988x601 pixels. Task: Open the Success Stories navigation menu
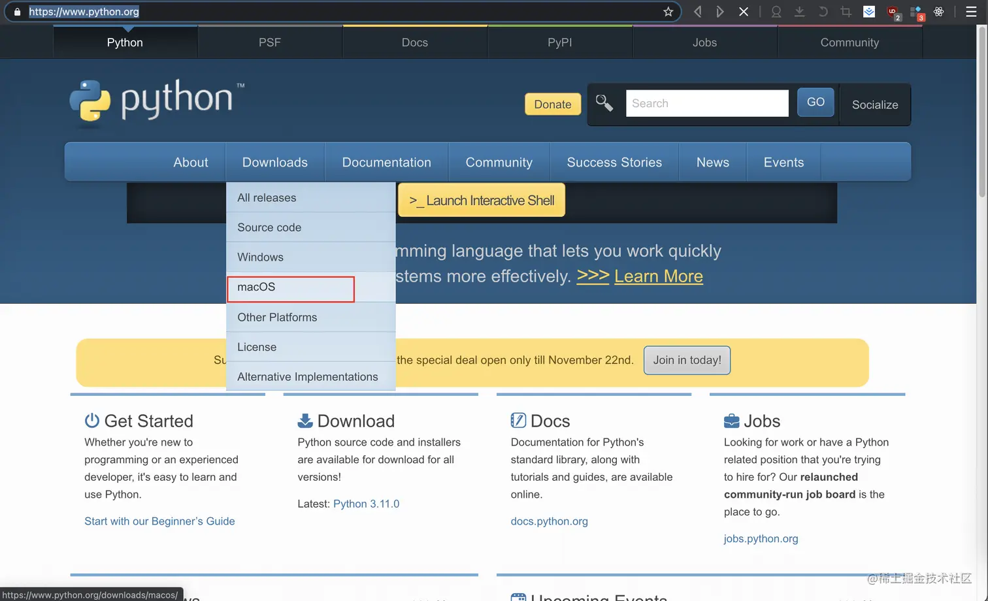(615, 162)
